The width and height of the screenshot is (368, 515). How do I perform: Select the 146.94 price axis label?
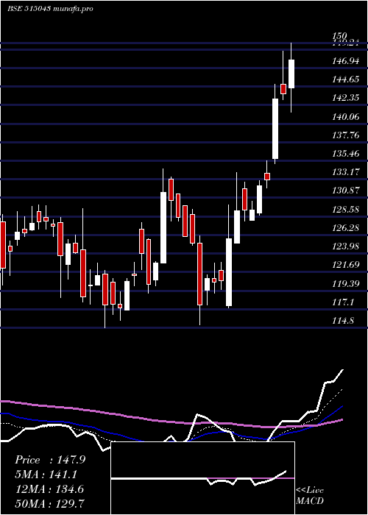click(x=346, y=60)
